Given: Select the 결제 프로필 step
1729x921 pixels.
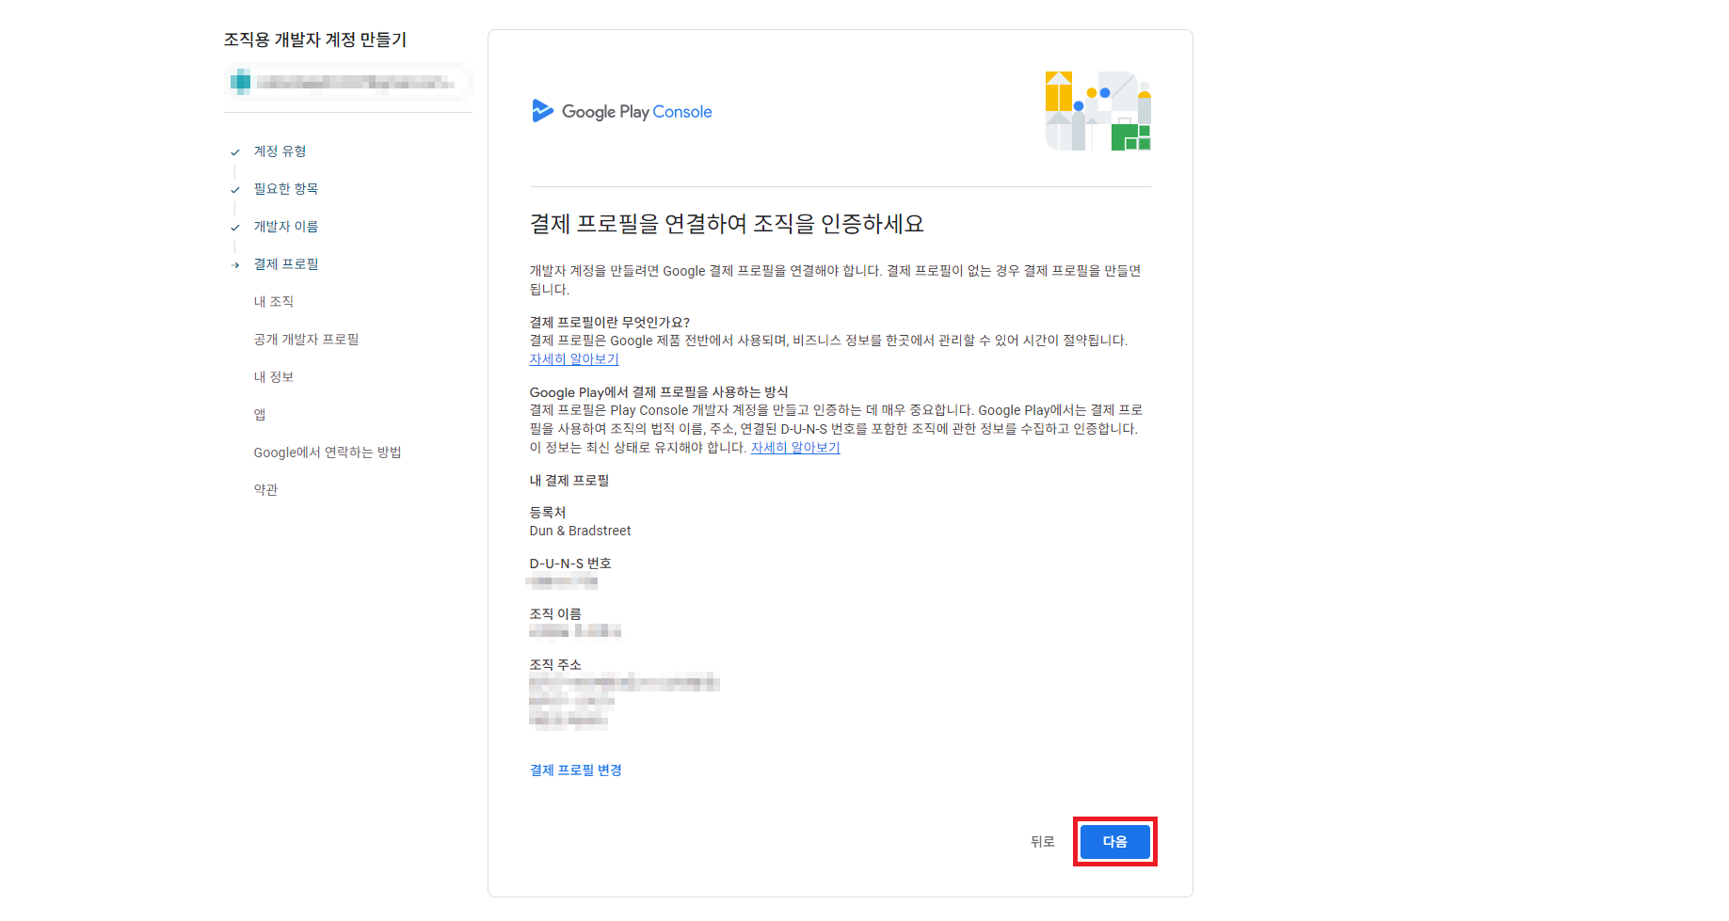Looking at the screenshot, I should coord(286,264).
